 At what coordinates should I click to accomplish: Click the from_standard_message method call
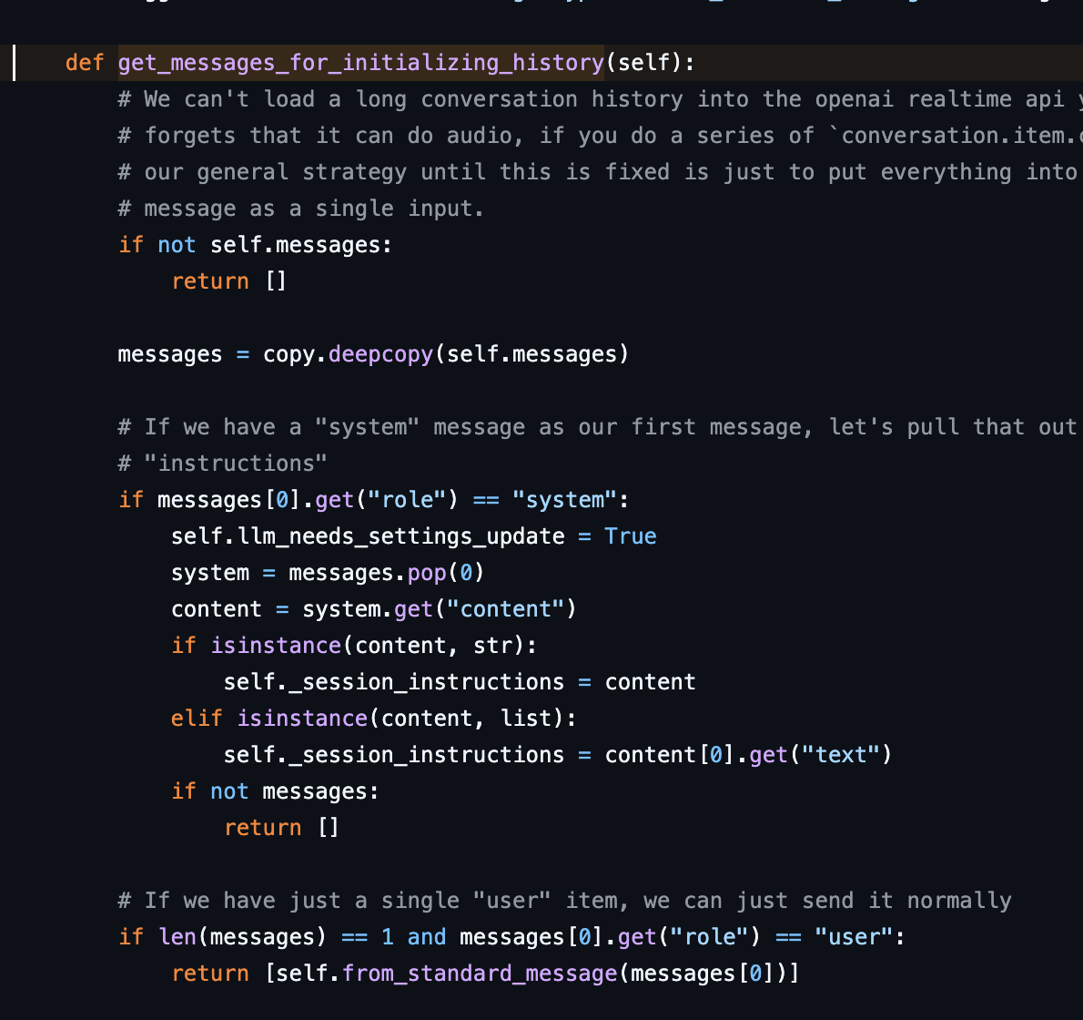tap(478, 973)
